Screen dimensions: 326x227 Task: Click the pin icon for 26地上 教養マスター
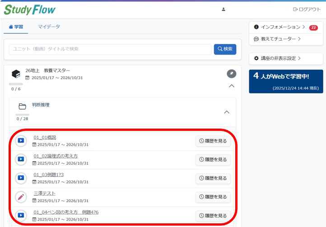pos(231,74)
